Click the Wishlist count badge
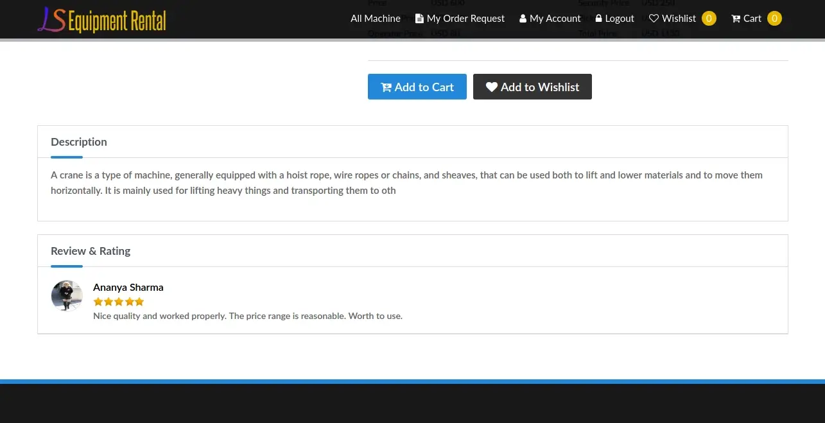This screenshot has width=825, height=423. [x=709, y=19]
